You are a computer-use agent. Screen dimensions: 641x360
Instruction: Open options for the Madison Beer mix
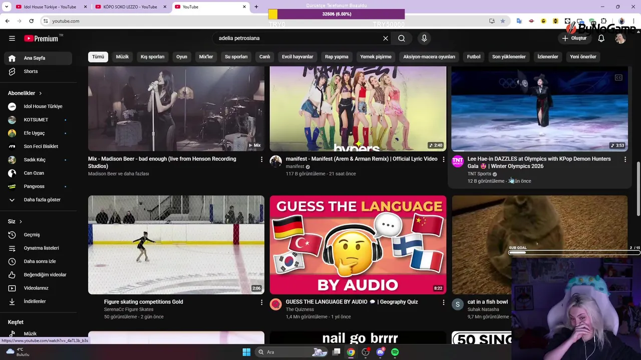click(x=261, y=159)
